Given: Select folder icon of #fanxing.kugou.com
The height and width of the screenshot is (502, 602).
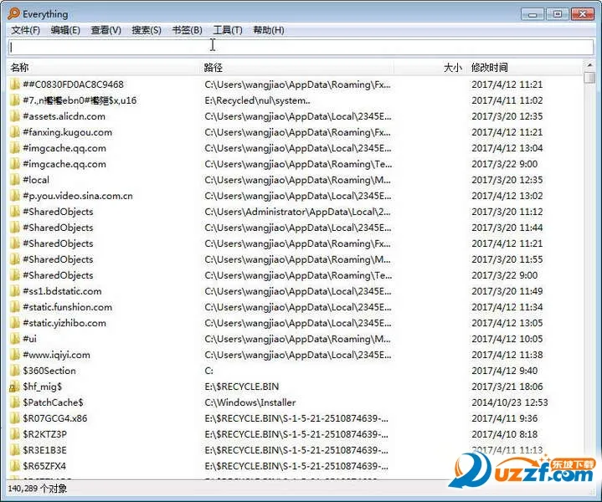Looking at the screenshot, I should coord(14,132).
